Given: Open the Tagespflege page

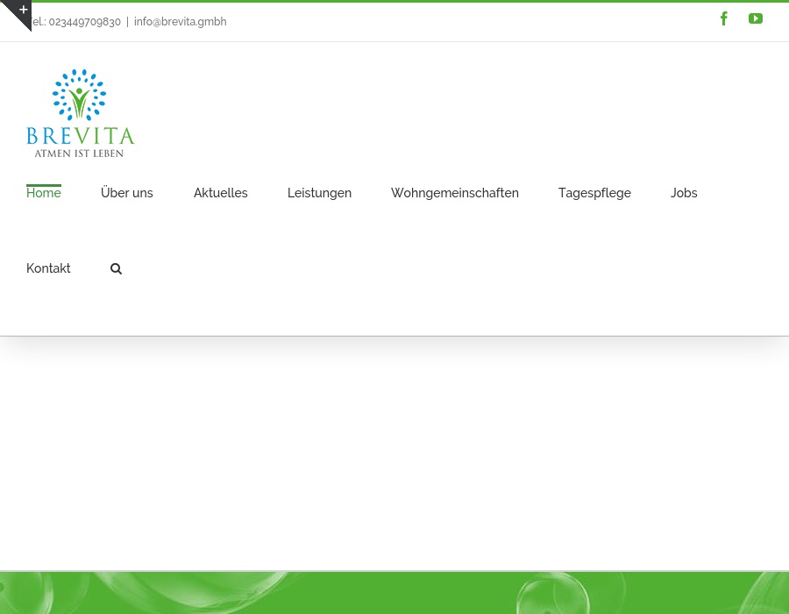Looking at the screenshot, I should pyautogui.click(x=594, y=193).
